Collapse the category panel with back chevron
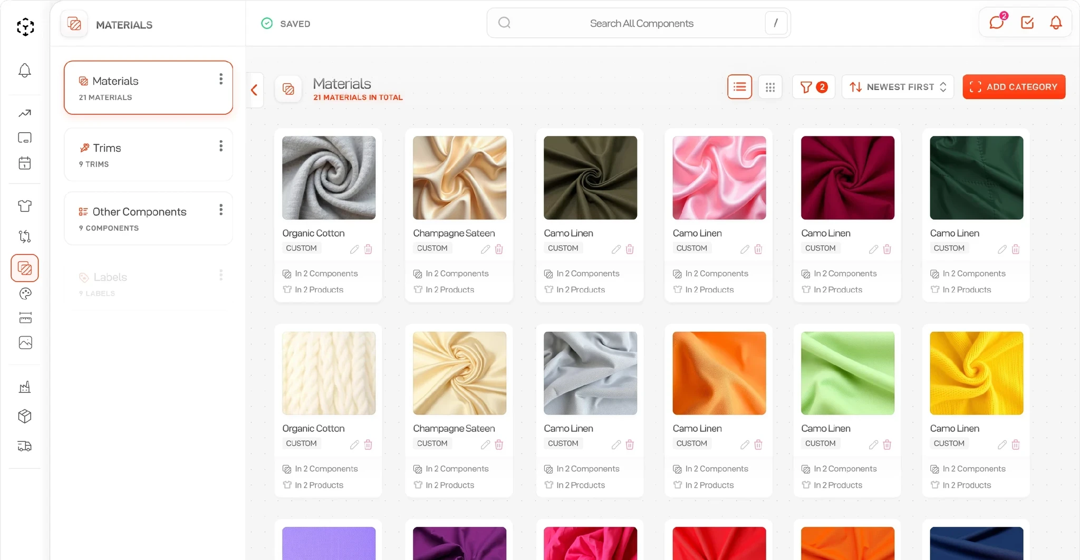This screenshot has height=560, width=1080. coord(255,90)
